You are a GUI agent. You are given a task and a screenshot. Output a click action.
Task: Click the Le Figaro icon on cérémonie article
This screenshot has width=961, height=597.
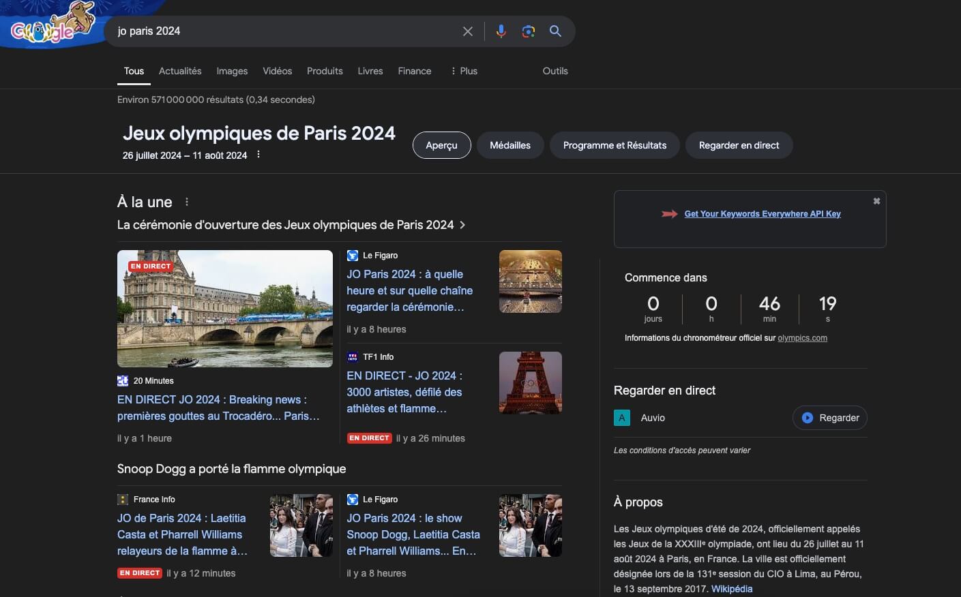pyautogui.click(x=353, y=256)
